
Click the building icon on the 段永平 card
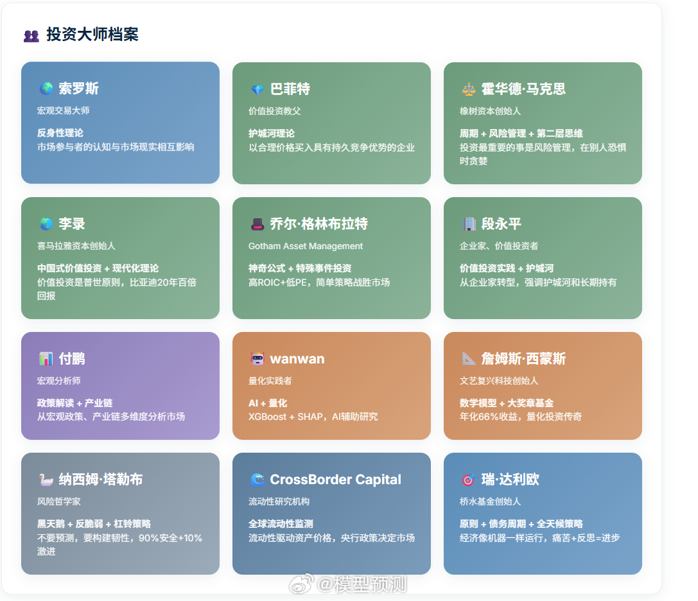click(467, 223)
